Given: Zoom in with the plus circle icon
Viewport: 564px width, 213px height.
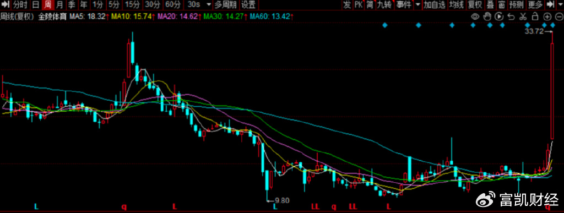Looking at the screenshot, I should pyautogui.click(x=547, y=17).
